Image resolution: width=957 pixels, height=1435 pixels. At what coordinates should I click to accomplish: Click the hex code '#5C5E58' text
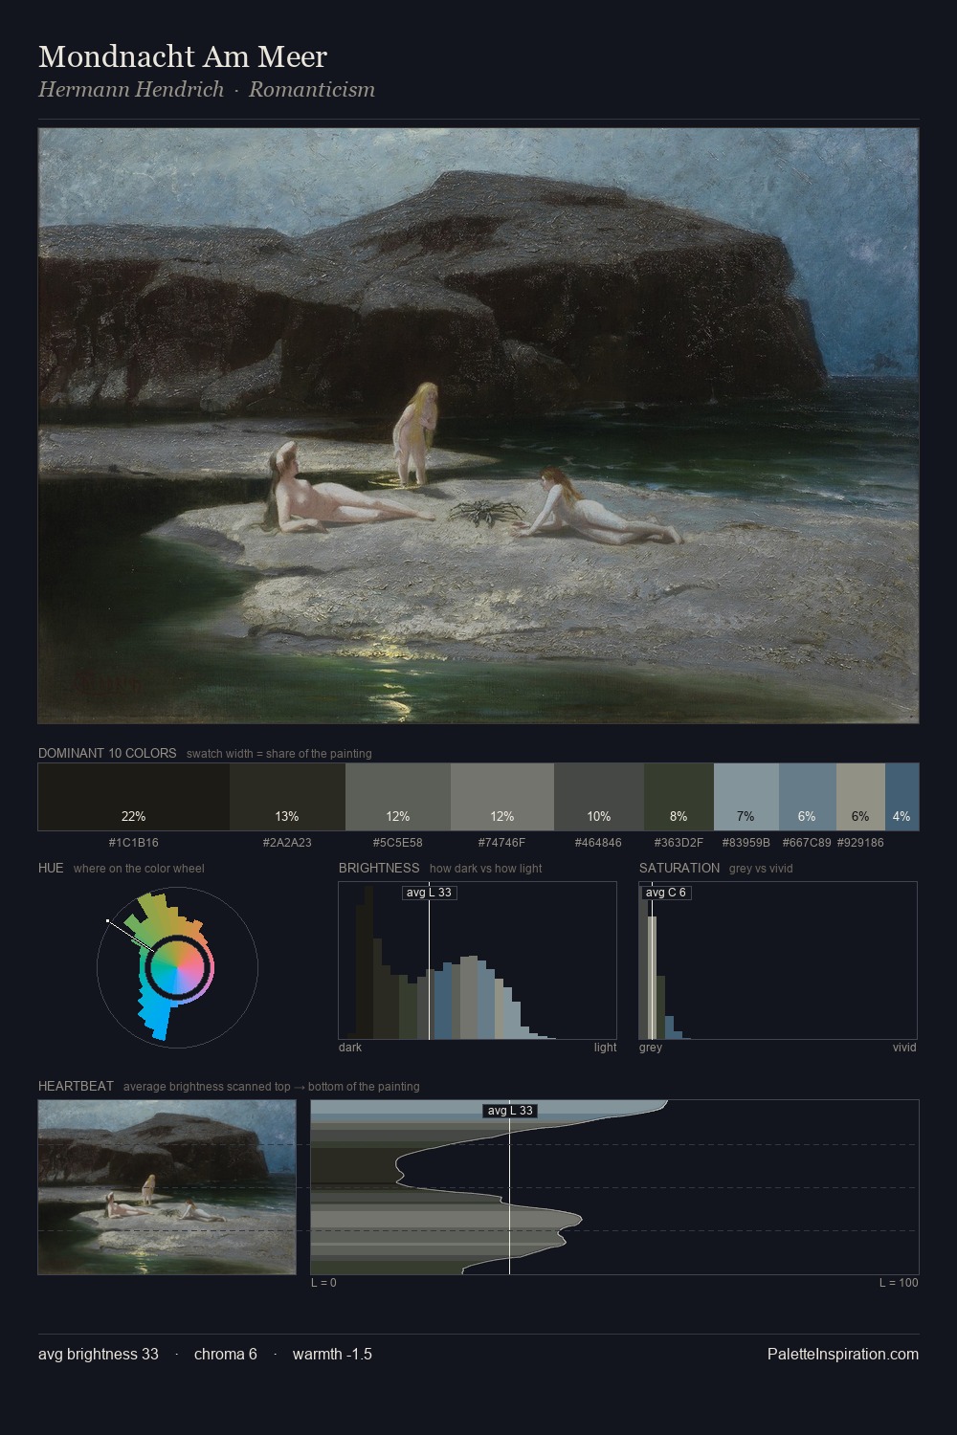[398, 843]
